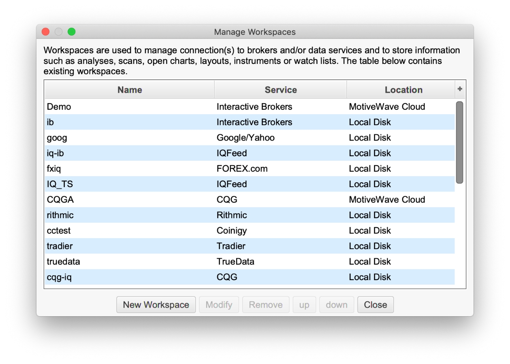
Task: Click the Close button at the bottom
Action: 376,305
